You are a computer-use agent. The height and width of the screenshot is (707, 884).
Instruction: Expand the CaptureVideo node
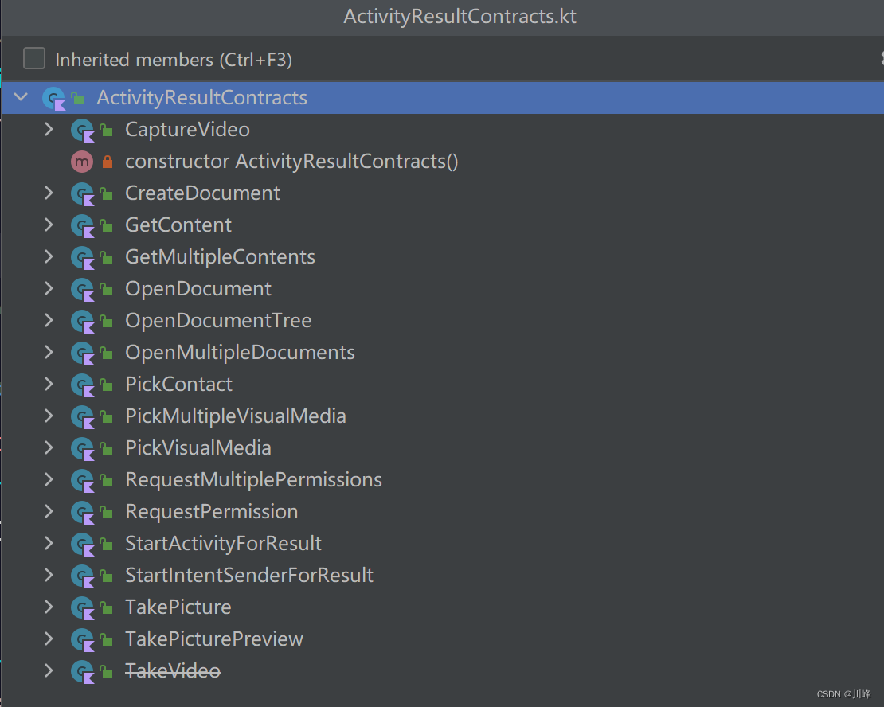click(x=49, y=129)
